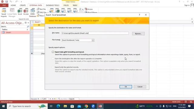This screenshot has height=109, width=194.
Task: Switch to the HOME tab
Action: point(13,5)
